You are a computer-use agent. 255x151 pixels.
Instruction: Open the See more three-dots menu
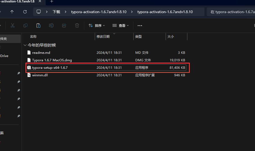[140, 25]
